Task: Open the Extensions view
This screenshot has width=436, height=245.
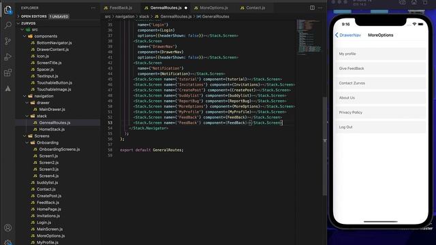Action: 7,73
